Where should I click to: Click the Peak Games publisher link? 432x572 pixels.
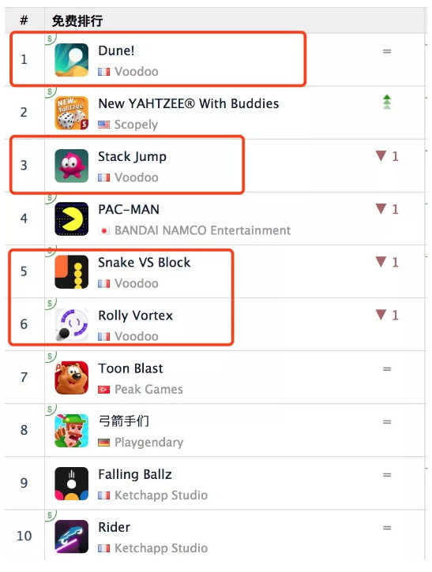148,389
